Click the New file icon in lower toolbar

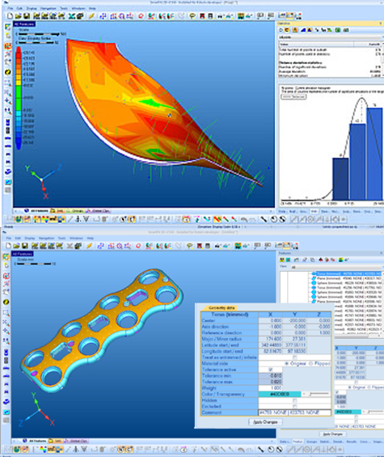click(x=8, y=246)
